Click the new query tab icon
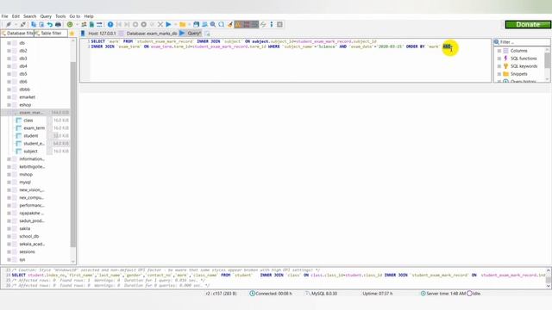Screen dimensions: 552x310 pos(207,34)
